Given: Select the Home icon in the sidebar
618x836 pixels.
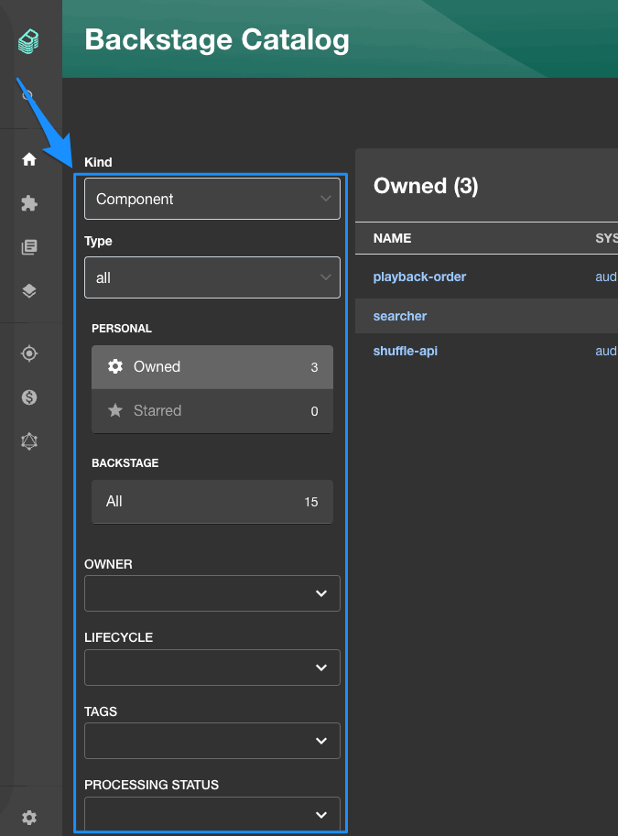Looking at the screenshot, I should click(27, 158).
